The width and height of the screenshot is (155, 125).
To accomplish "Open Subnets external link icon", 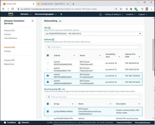I will 53,39.
